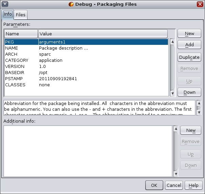Viewport: 205px width, 194px height.
Task: Select the CLASSES parameter row
Action: [x=86, y=85]
